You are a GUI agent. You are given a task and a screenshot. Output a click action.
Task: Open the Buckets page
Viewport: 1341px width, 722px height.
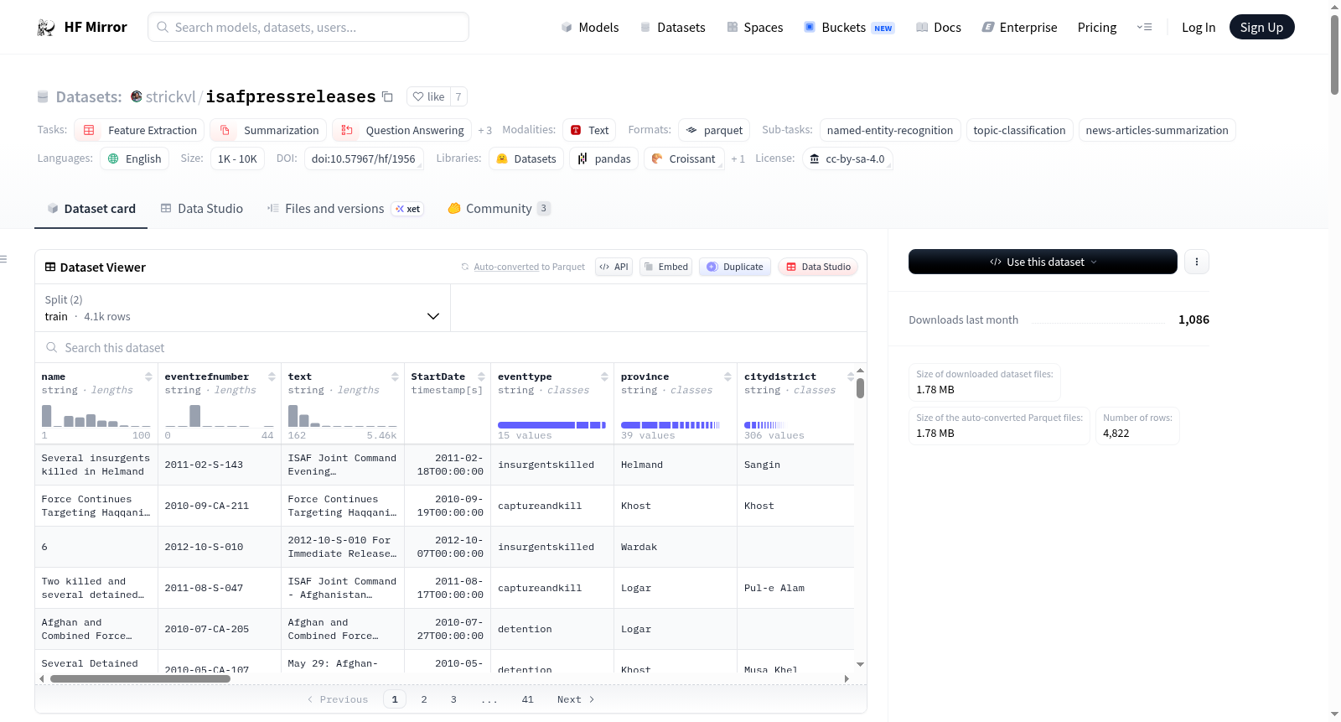coord(849,27)
